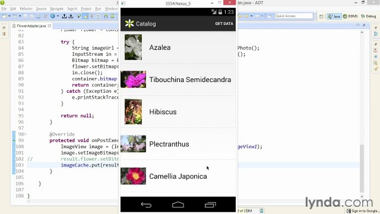Screen dimensions: 380x214
Task: Click the top icon in right sidebar
Action: click(375, 28)
